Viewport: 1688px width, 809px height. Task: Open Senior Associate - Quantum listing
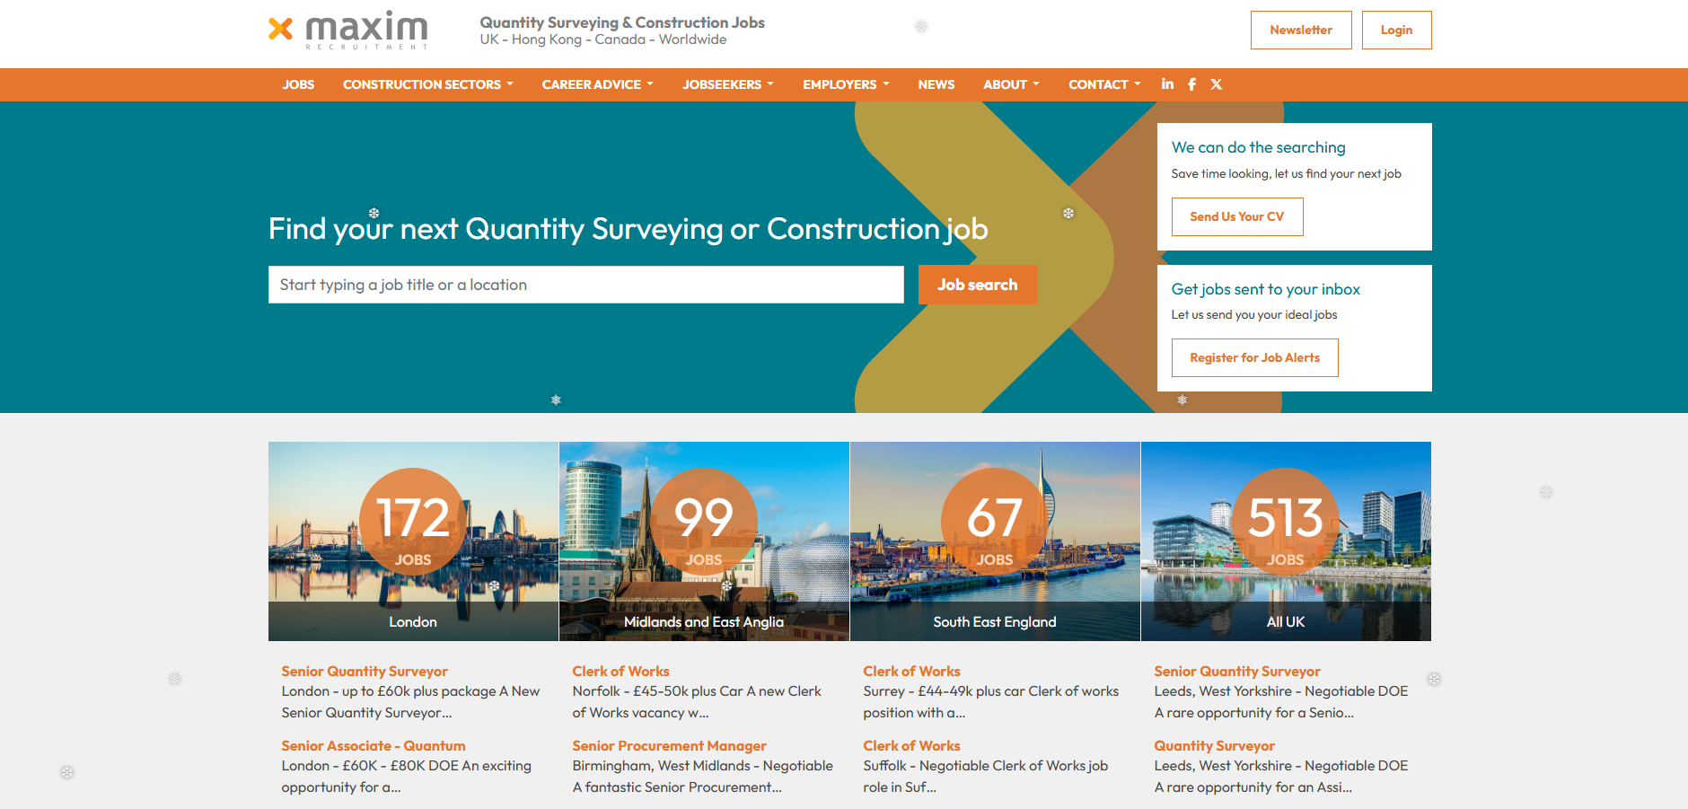pos(374,746)
